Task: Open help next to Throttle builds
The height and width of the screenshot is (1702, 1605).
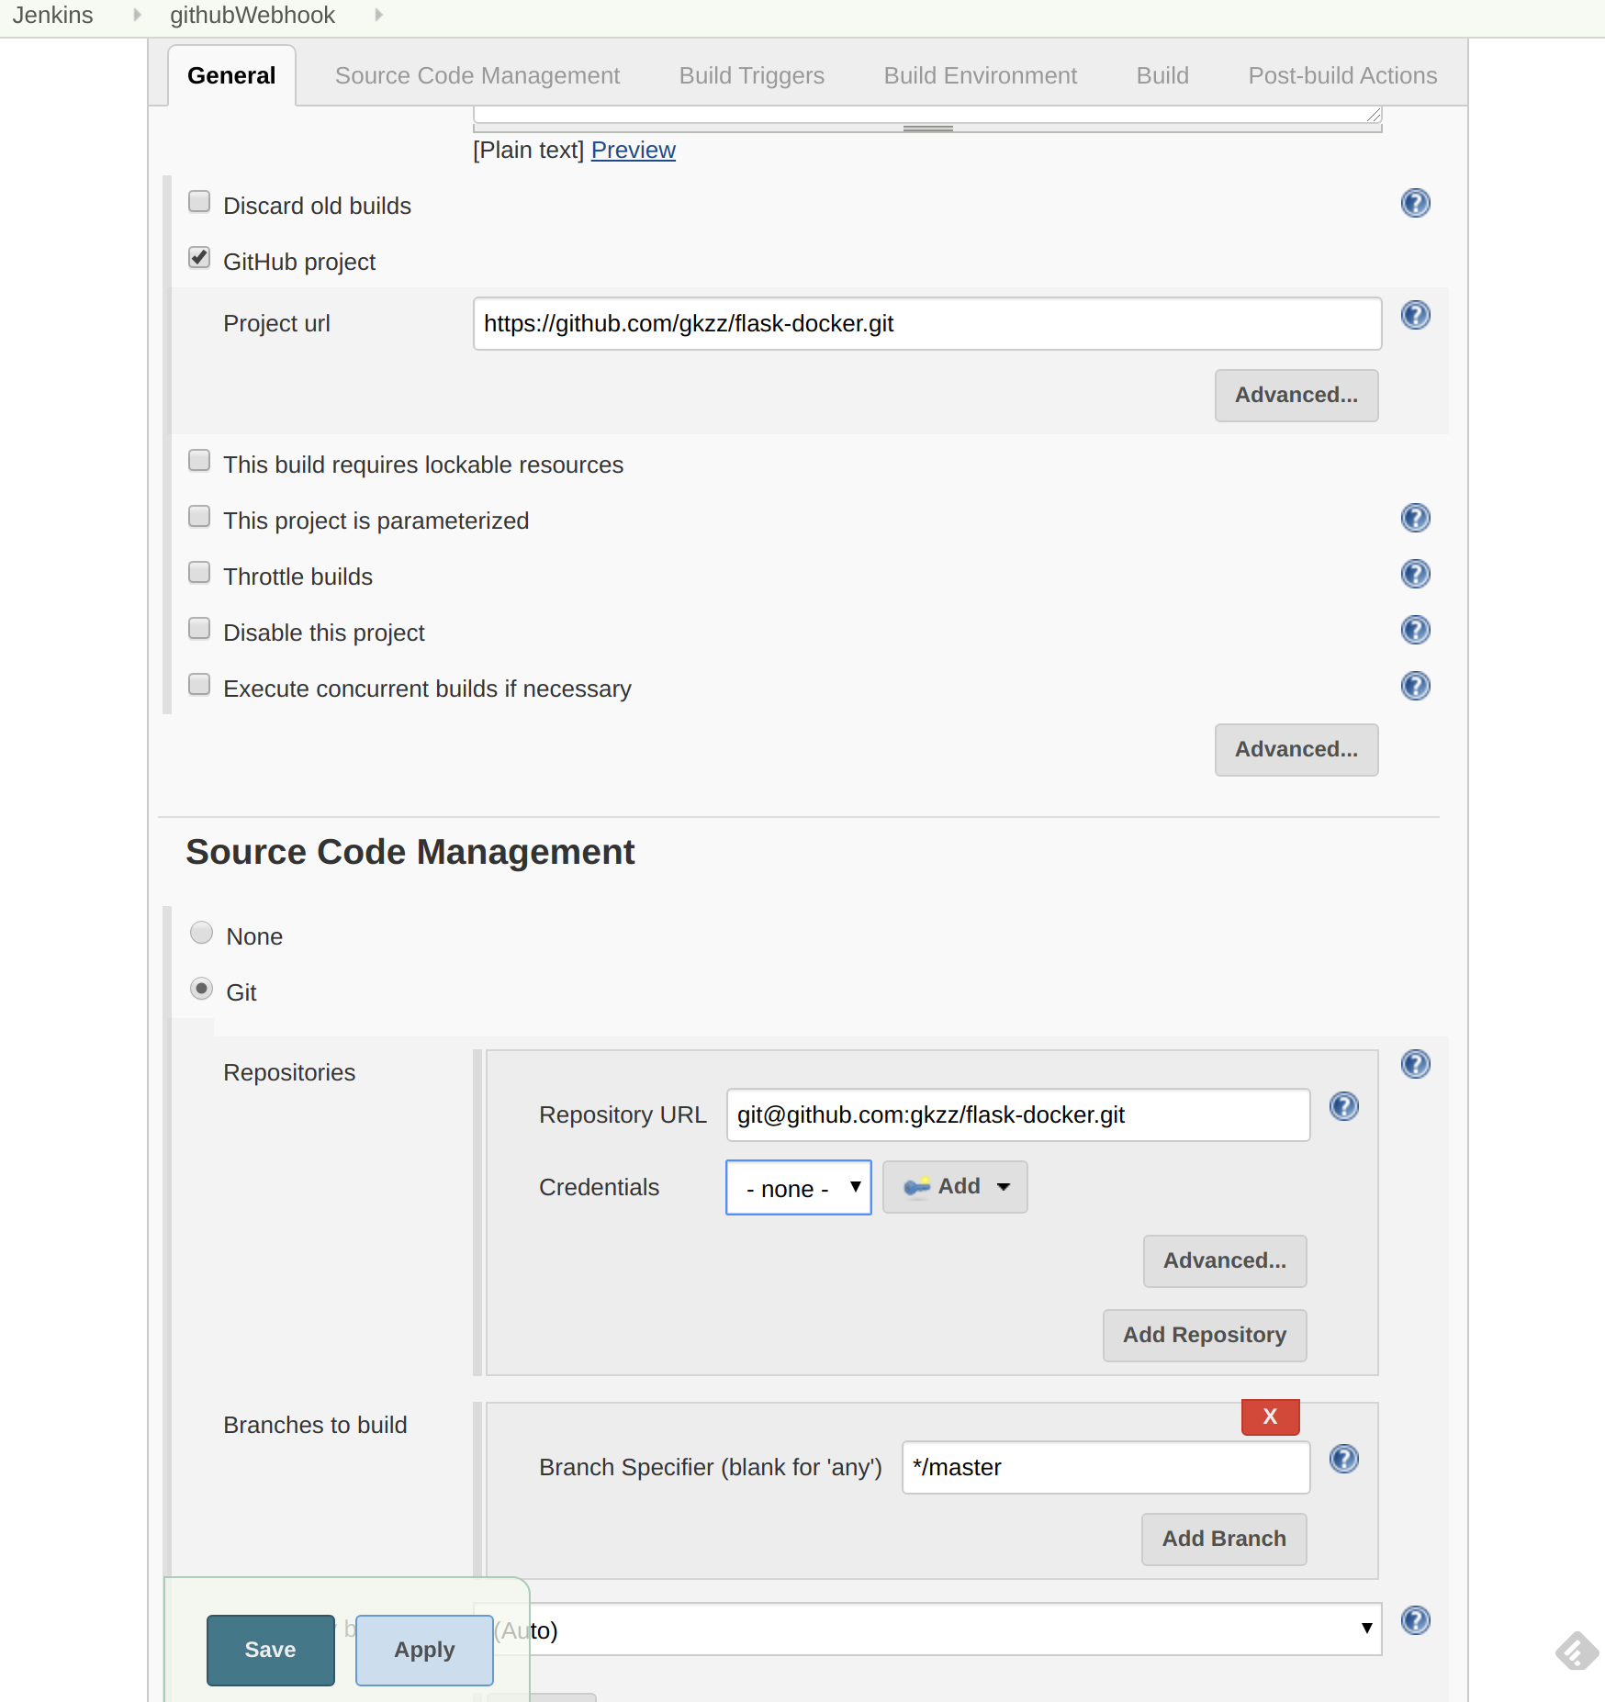Action: [1415, 574]
